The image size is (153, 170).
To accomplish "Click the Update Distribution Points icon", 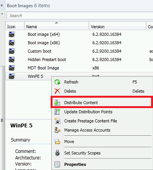I will click(58, 112).
